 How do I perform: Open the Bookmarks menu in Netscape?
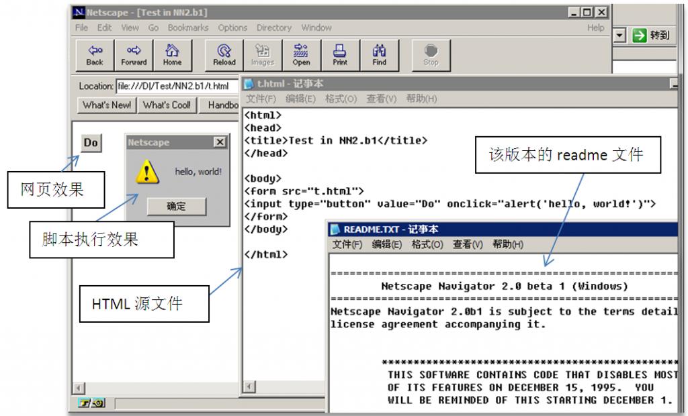188,28
